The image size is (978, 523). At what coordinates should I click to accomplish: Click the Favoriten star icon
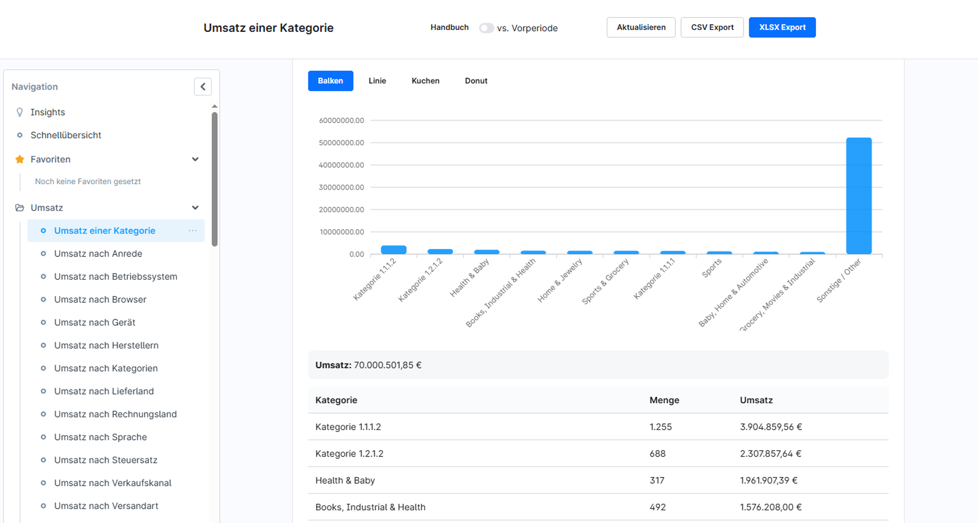pos(19,159)
